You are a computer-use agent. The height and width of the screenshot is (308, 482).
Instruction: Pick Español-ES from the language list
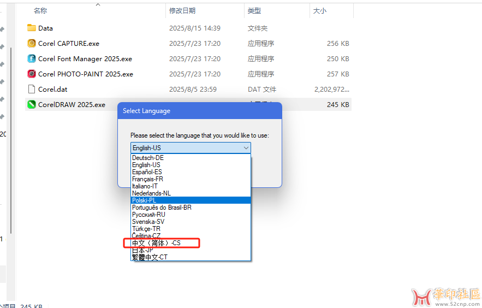click(x=191, y=172)
